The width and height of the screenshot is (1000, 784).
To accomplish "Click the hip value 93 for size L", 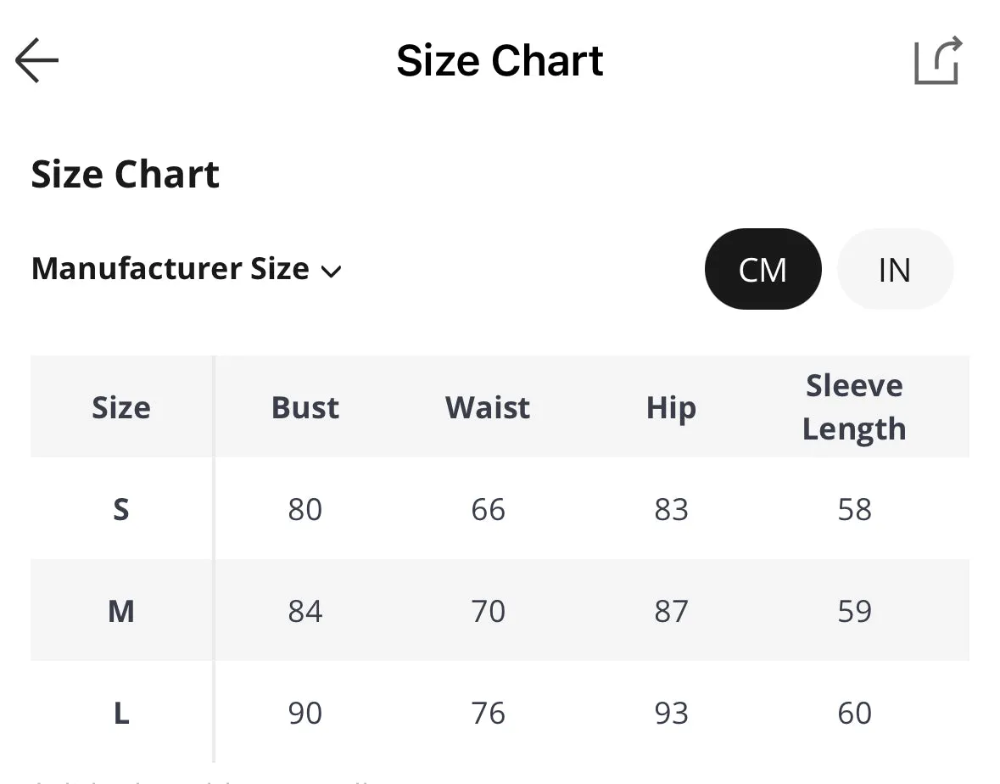I will 671,713.
